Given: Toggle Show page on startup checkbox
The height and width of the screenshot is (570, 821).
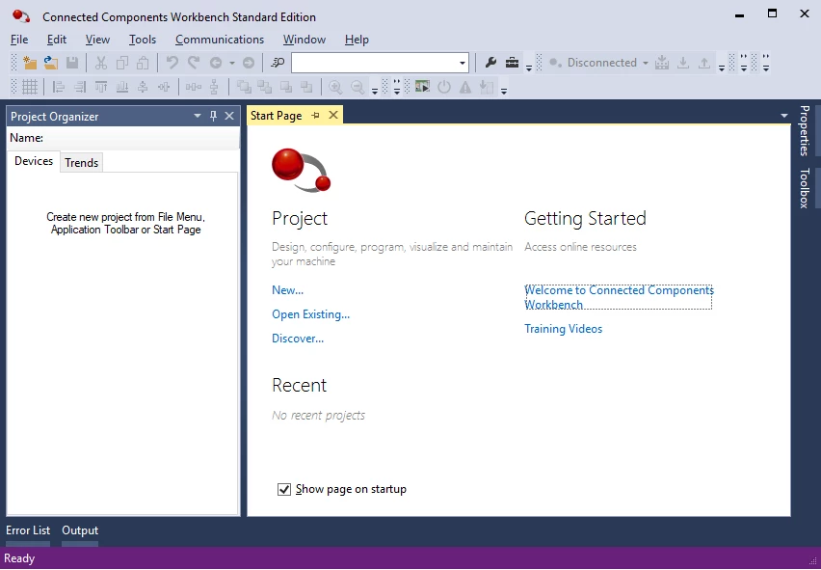Looking at the screenshot, I should tap(284, 489).
